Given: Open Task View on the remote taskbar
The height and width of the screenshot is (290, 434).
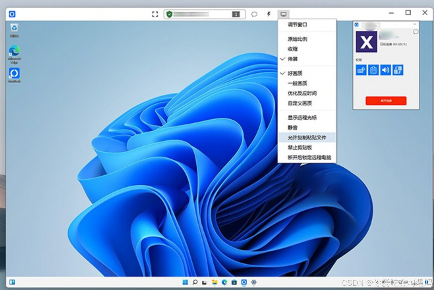Looking at the screenshot, I should (x=204, y=282).
